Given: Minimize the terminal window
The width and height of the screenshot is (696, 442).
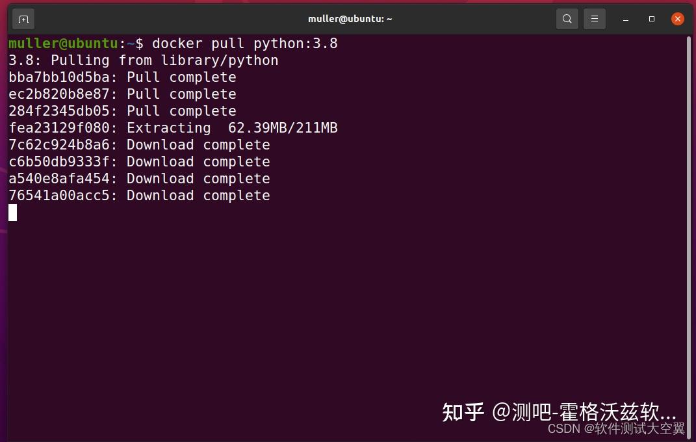Looking at the screenshot, I should (x=625, y=19).
